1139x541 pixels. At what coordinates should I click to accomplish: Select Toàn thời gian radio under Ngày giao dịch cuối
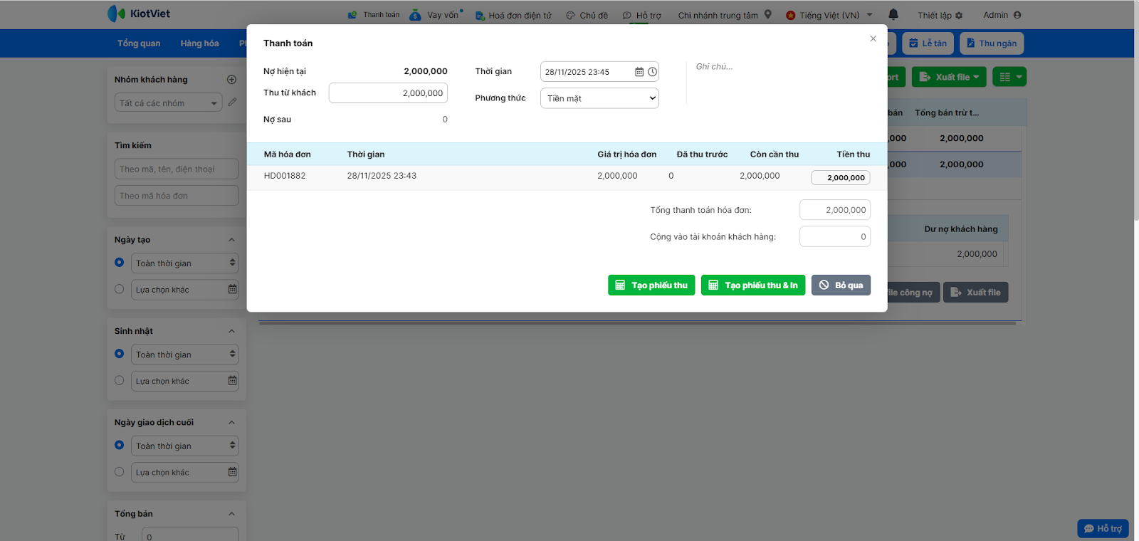(120, 445)
